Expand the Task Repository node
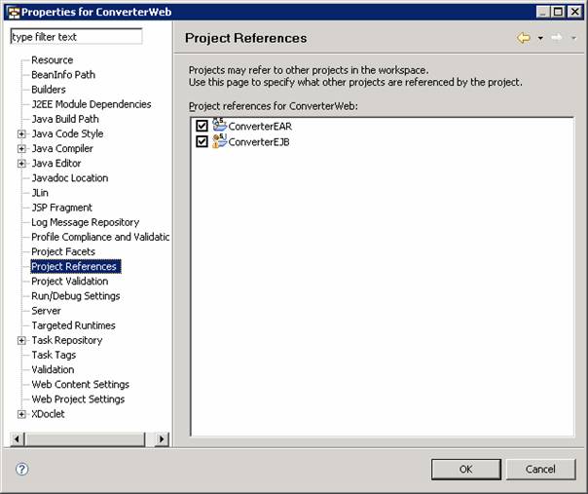 click(21, 340)
